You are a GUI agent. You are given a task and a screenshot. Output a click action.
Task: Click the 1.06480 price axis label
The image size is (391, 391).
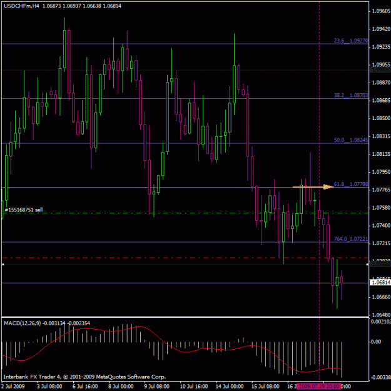pos(381,315)
